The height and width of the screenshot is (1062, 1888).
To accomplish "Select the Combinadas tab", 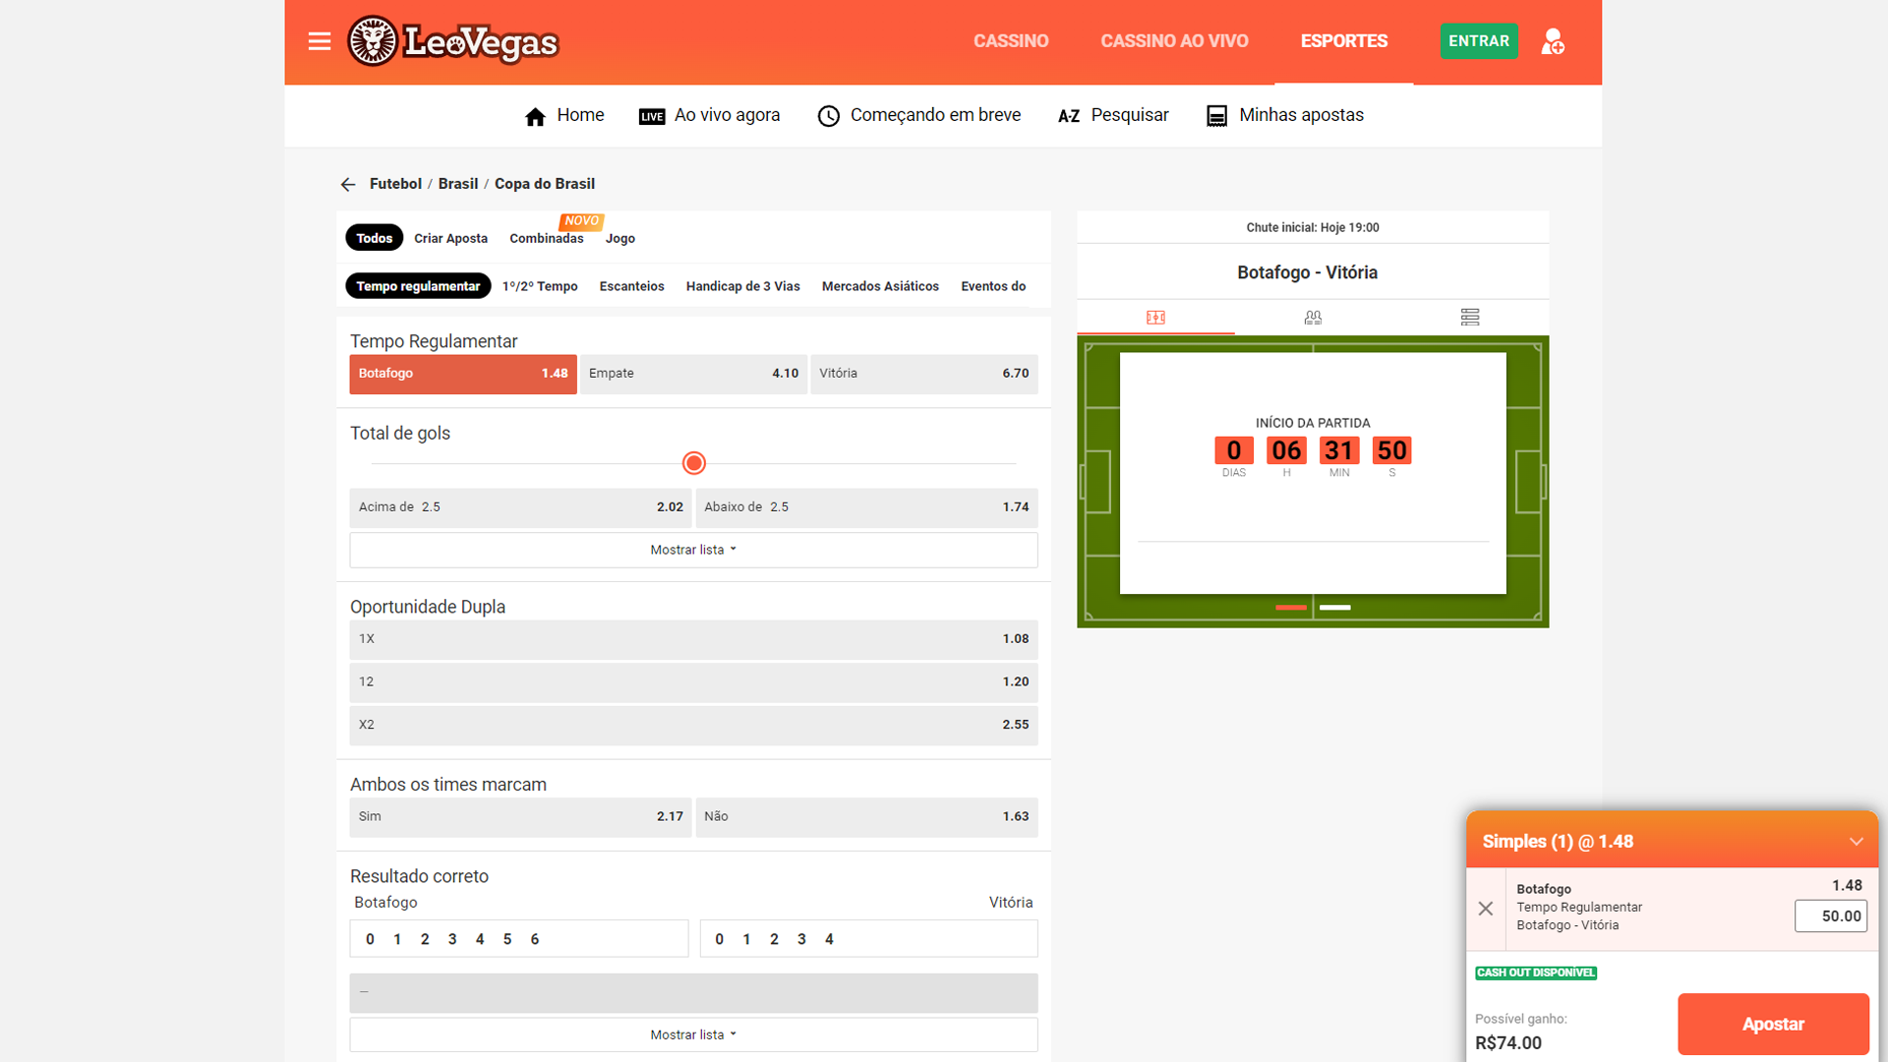I will click(547, 238).
